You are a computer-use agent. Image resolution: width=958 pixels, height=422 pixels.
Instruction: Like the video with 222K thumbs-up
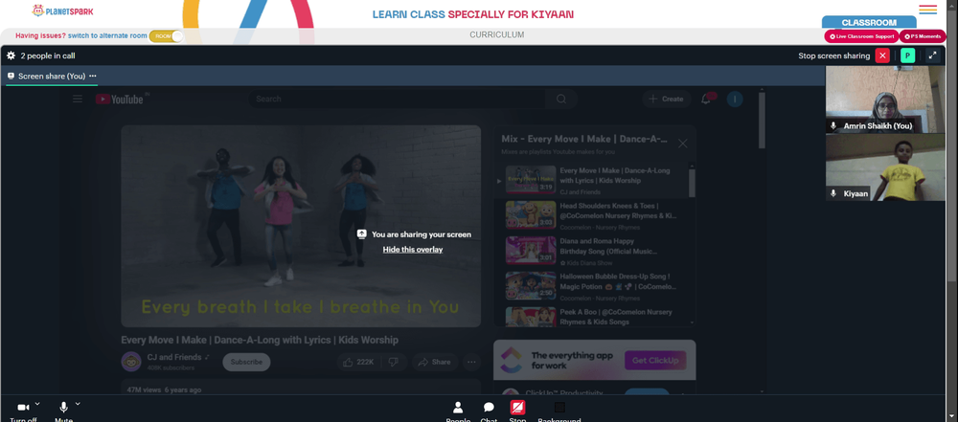pyautogui.click(x=358, y=362)
